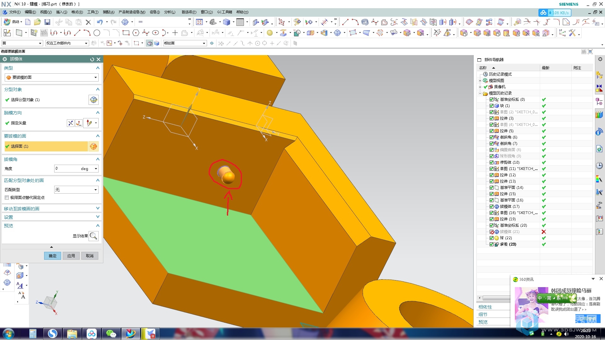Click the Open folder icon
Image resolution: width=605 pixels, height=340 pixels.
tap(37, 22)
